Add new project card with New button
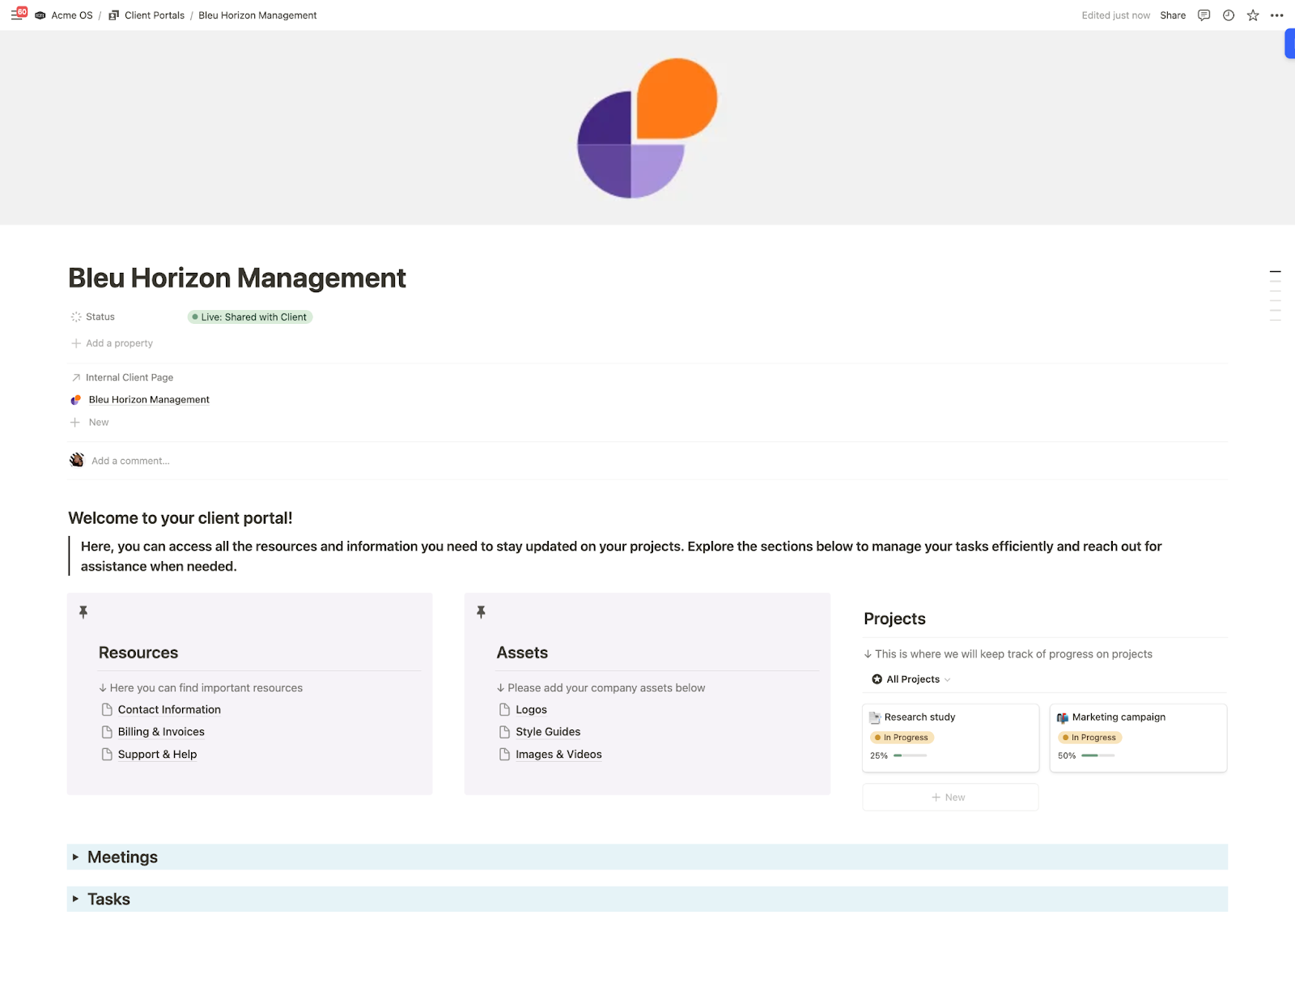 click(950, 797)
